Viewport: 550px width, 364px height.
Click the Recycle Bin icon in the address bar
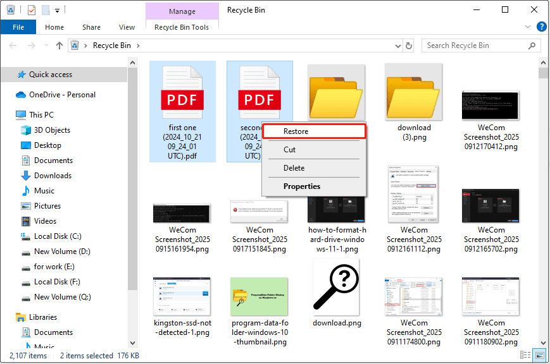click(x=74, y=45)
